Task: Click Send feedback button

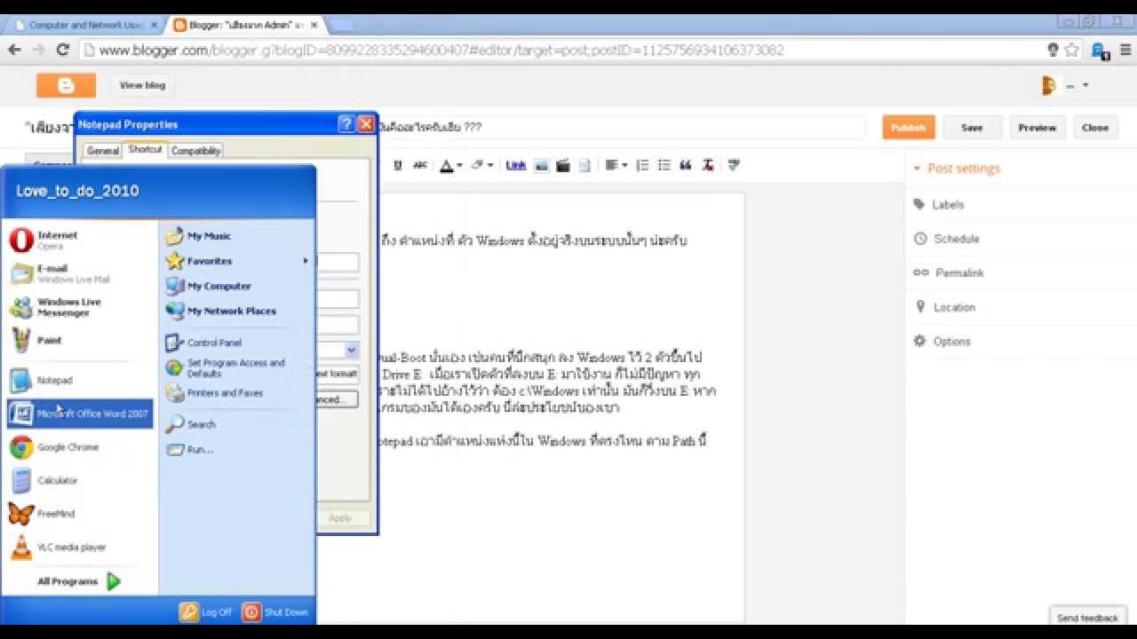Action: click(x=1087, y=618)
